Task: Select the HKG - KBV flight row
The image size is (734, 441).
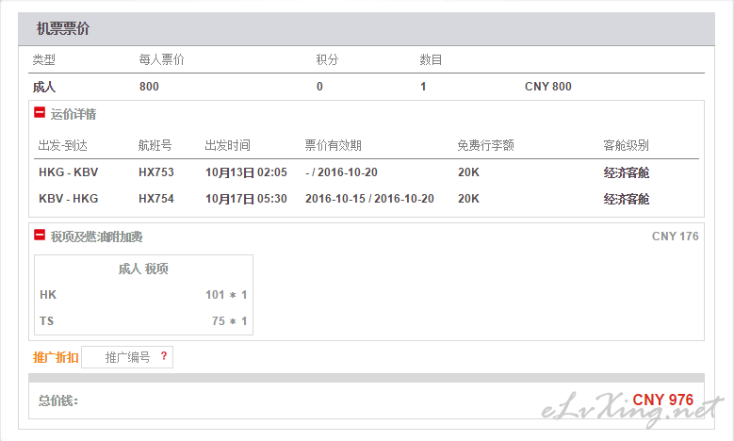Action: coord(367,172)
